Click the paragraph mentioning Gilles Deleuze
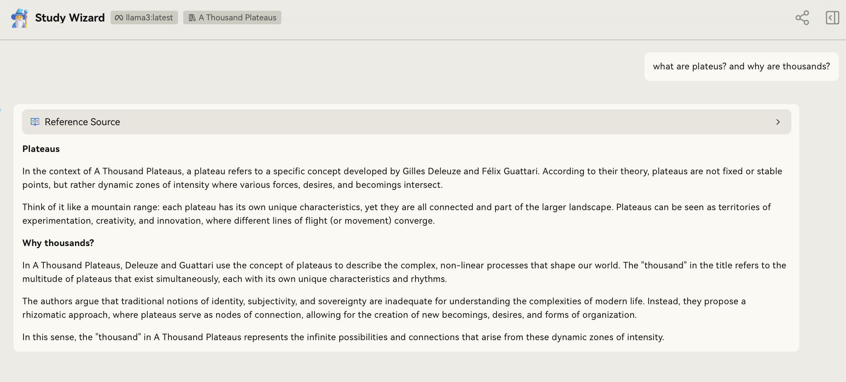The width and height of the screenshot is (846, 382). click(402, 178)
